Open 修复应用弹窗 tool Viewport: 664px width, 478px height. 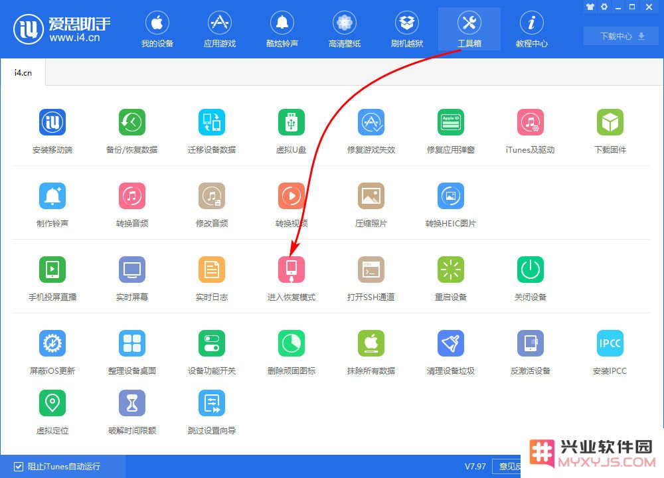coord(451,122)
